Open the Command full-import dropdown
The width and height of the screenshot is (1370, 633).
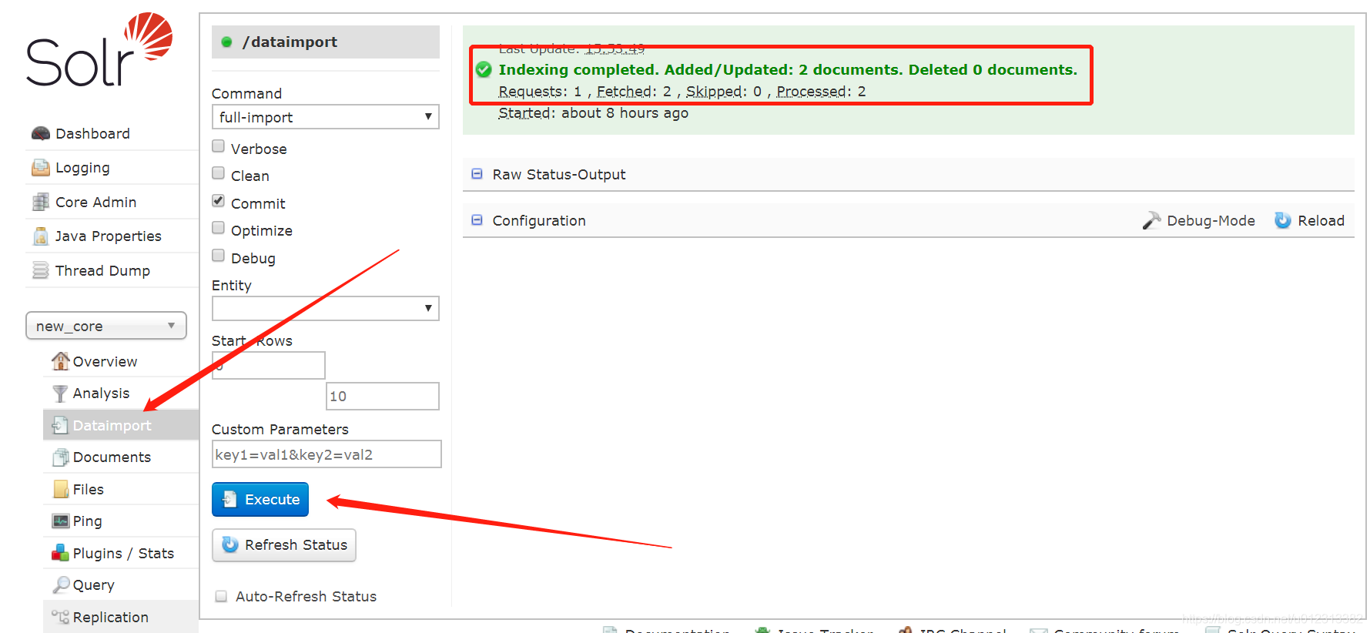coord(325,117)
